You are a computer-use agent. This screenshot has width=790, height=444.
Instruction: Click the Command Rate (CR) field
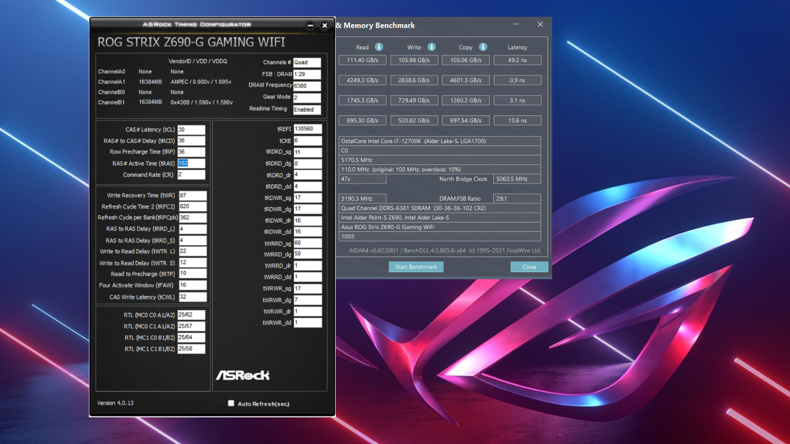pyautogui.click(x=191, y=175)
